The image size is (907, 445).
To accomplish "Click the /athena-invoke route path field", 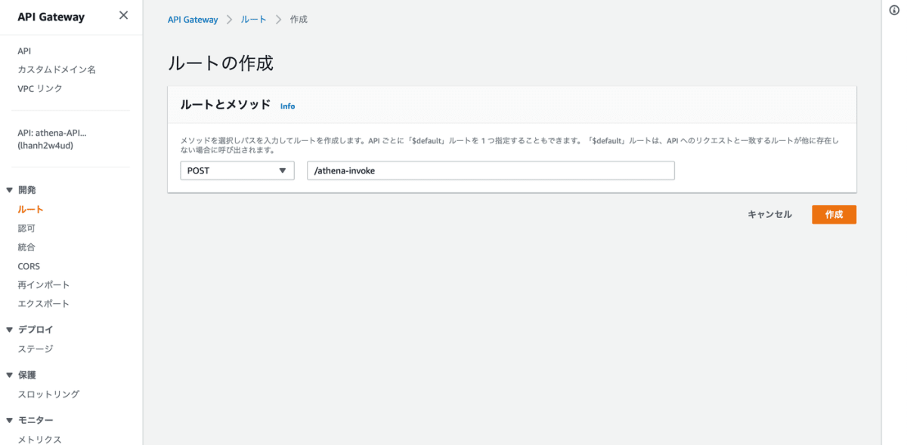I will pyautogui.click(x=491, y=171).
